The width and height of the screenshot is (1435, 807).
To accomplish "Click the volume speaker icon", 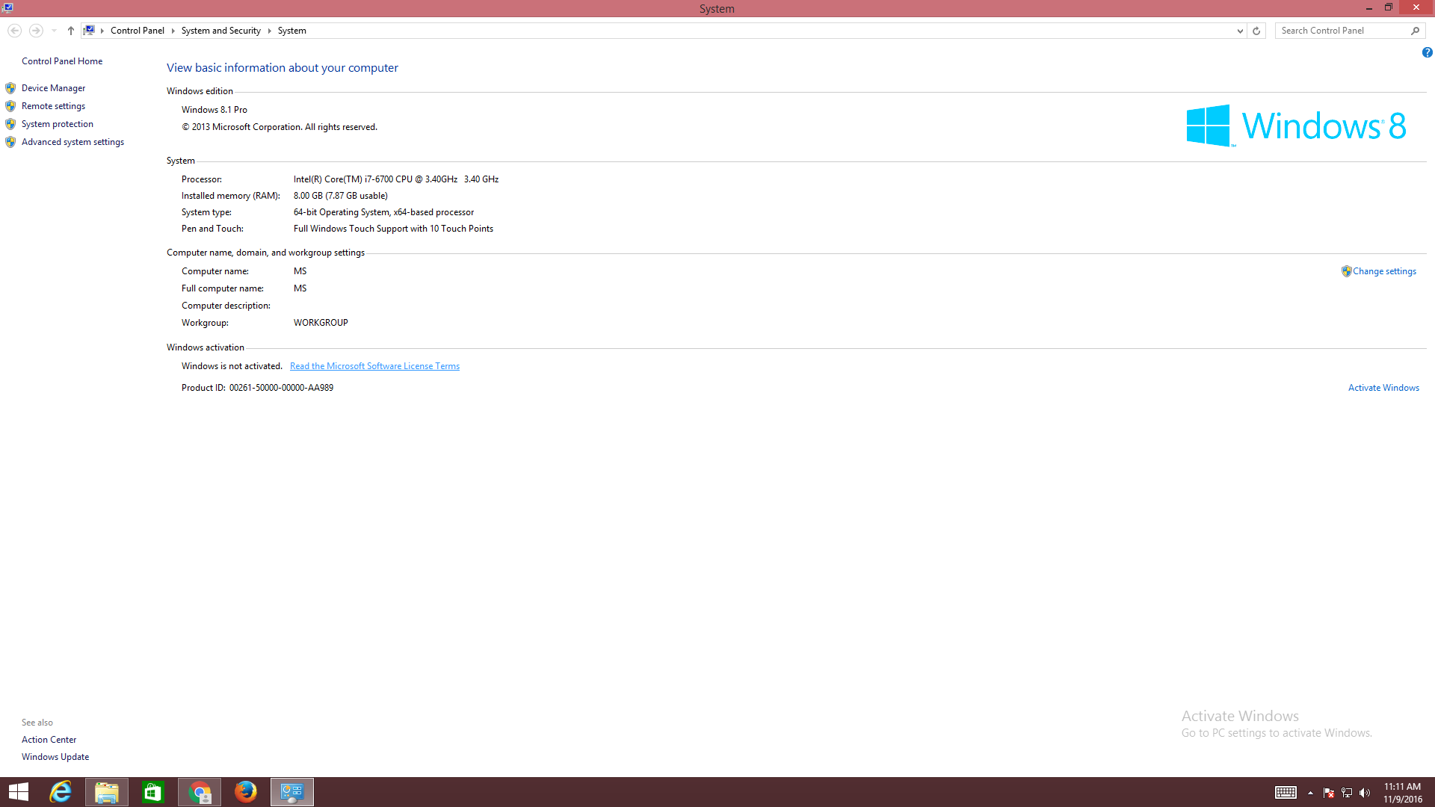I will pos(1365,793).
